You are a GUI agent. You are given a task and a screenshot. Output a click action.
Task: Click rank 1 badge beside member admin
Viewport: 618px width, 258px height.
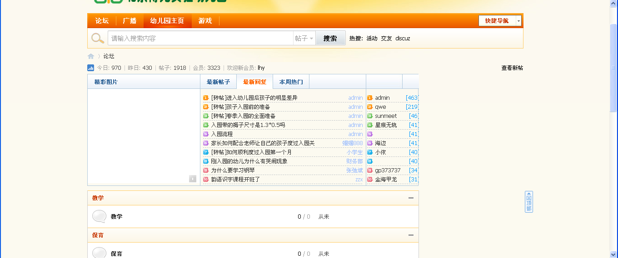[x=370, y=98]
